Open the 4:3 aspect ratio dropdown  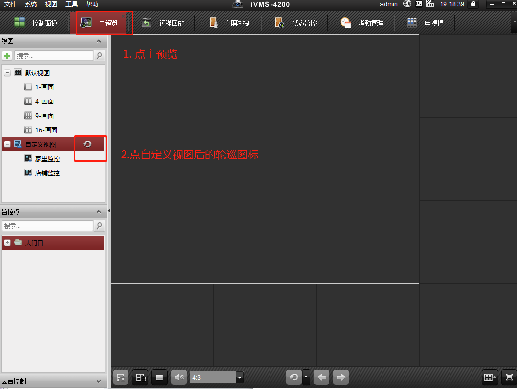click(x=240, y=377)
